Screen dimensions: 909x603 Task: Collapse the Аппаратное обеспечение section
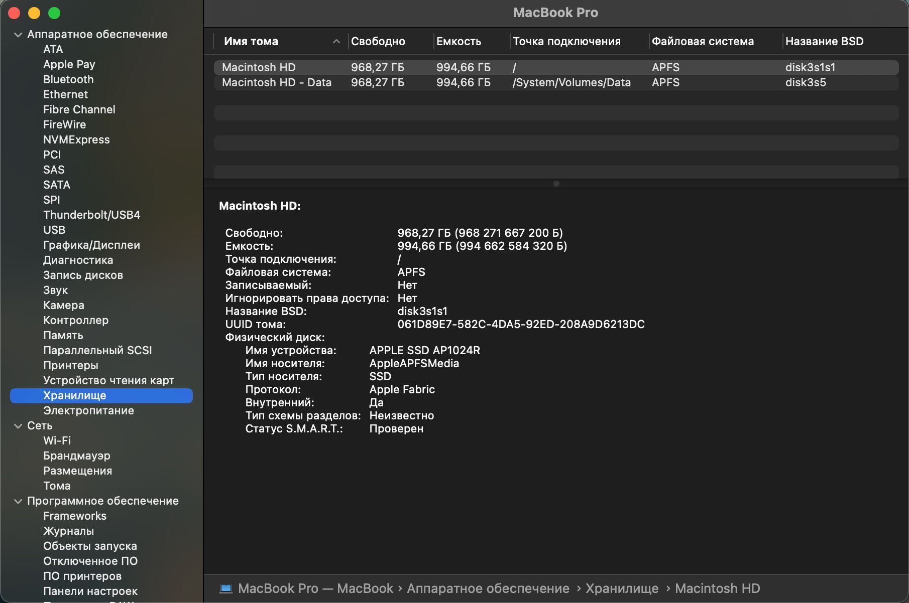coord(18,35)
